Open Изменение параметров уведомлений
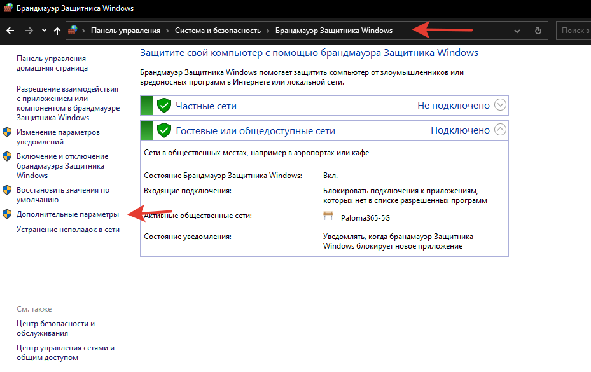This screenshot has height=372, width=591. pos(58,137)
